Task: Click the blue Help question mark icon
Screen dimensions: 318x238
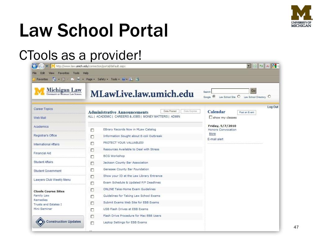Action: [x=124, y=79]
